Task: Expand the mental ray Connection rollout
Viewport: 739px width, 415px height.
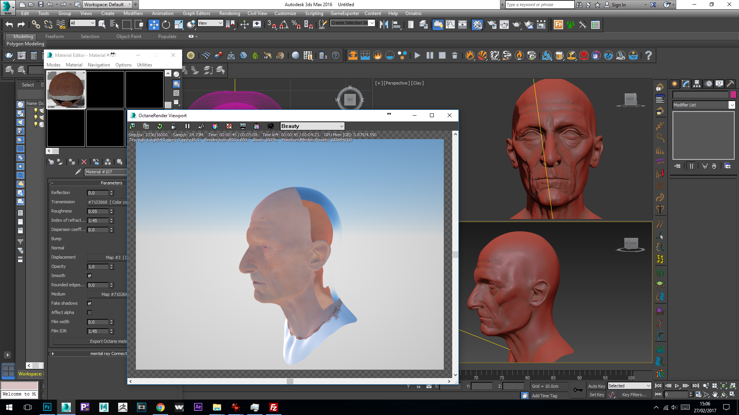Action: point(53,354)
